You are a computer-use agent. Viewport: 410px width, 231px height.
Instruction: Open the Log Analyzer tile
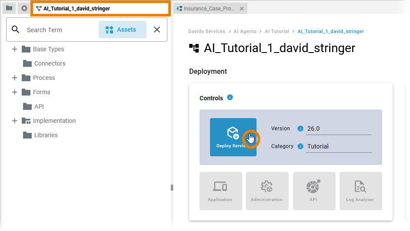pos(360,191)
